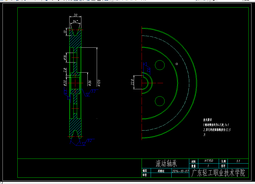This screenshot has width=255, height=184.
Task: Click the 数量 label cell
Action: point(193,166)
